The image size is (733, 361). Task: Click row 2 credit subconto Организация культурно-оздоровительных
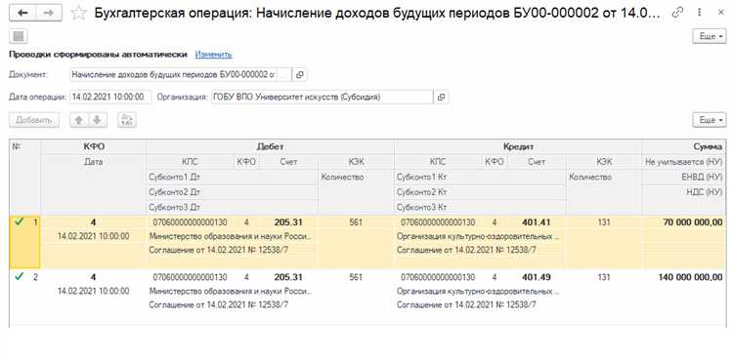(478, 292)
